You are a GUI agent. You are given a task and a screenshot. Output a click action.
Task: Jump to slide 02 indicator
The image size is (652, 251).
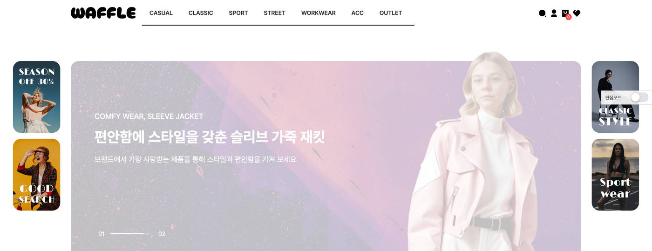(162, 234)
